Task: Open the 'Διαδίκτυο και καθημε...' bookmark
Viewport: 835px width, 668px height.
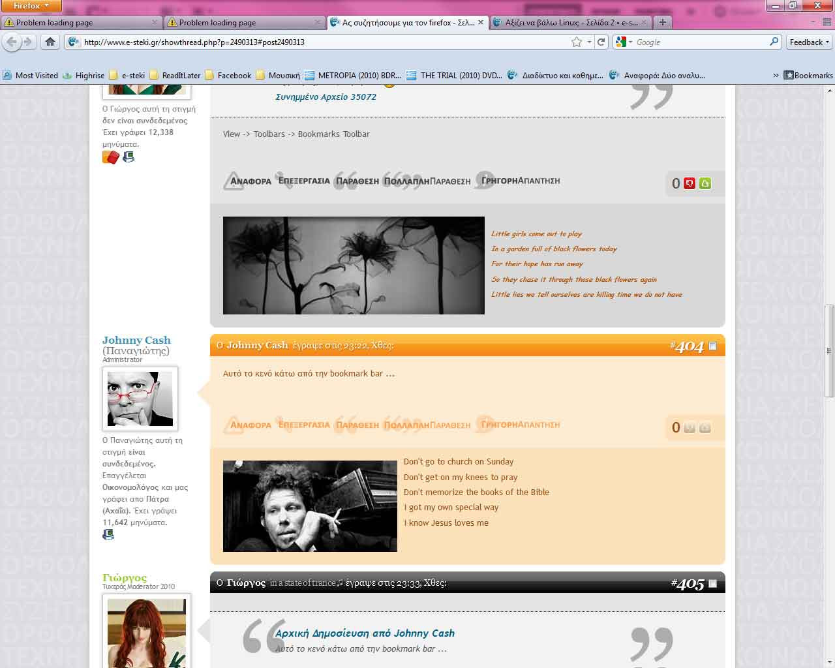Action: coord(555,76)
